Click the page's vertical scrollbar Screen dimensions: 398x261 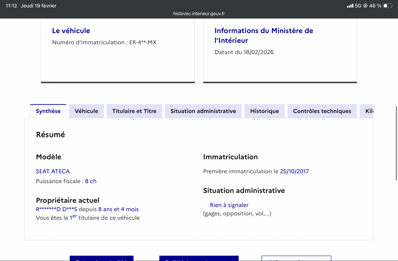(x=396, y=143)
